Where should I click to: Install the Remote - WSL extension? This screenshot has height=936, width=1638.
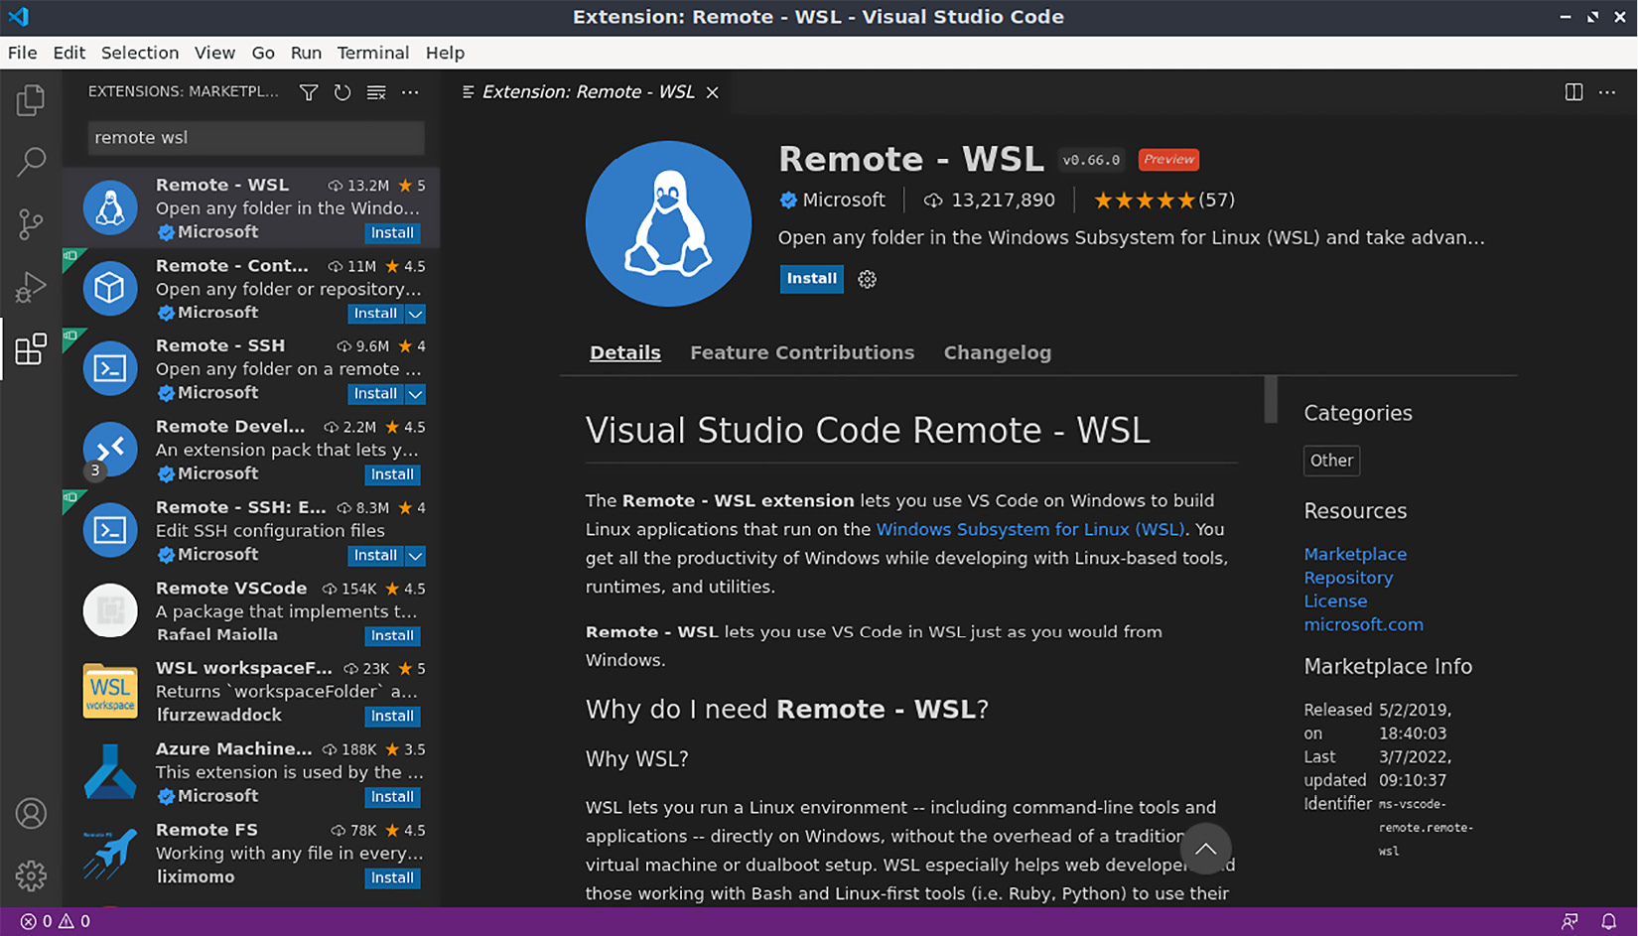click(811, 279)
